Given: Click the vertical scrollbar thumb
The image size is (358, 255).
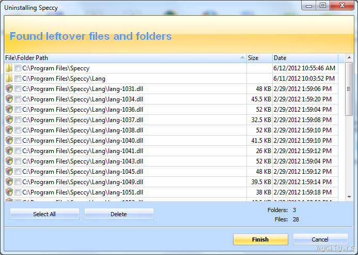Looking at the screenshot, I should (x=349, y=89).
